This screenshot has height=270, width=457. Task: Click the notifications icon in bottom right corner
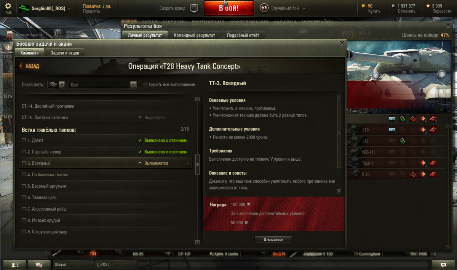tap(443, 265)
